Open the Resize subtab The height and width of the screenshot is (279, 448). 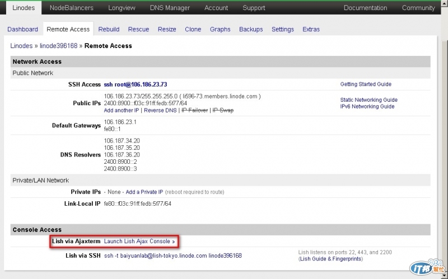point(167,29)
